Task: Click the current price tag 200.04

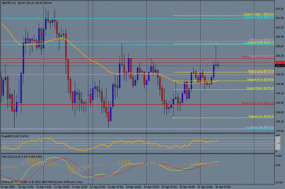Action: point(280,66)
